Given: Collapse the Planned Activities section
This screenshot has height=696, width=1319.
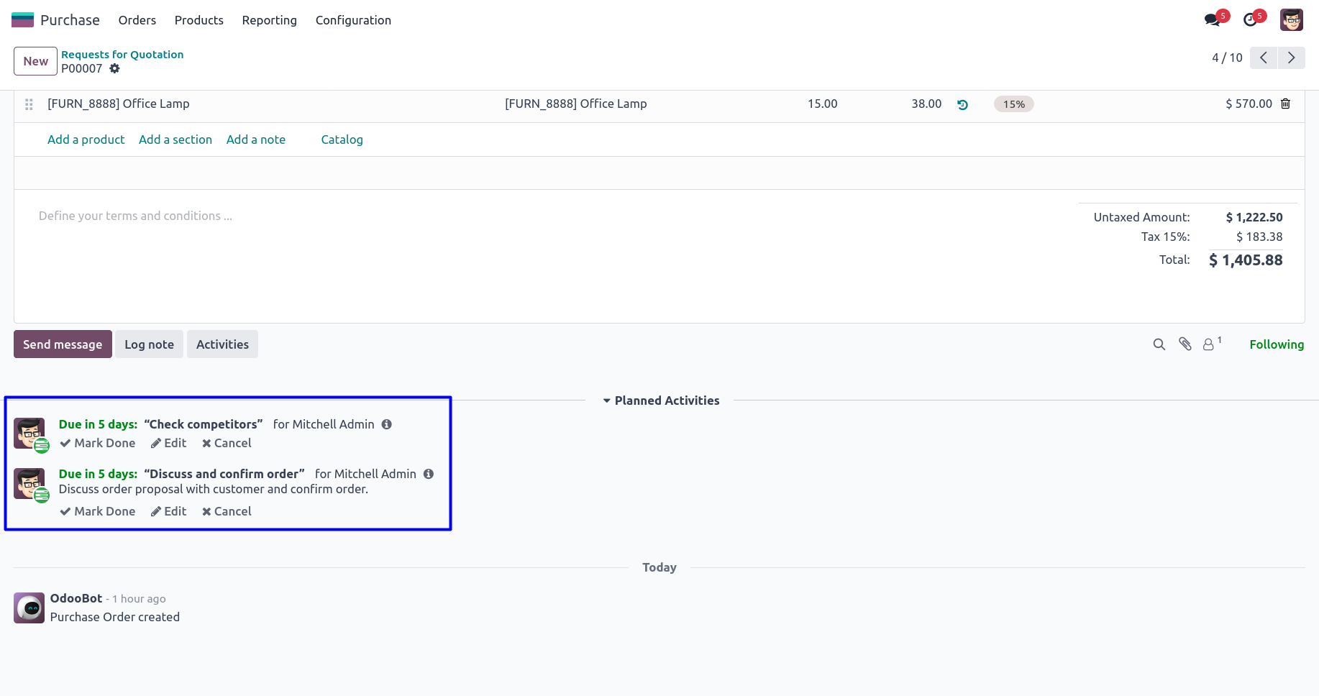Looking at the screenshot, I should [660, 400].
